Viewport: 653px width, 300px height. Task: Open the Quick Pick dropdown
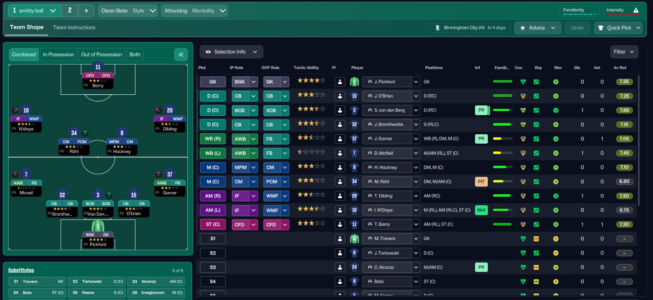coord(618,28)
